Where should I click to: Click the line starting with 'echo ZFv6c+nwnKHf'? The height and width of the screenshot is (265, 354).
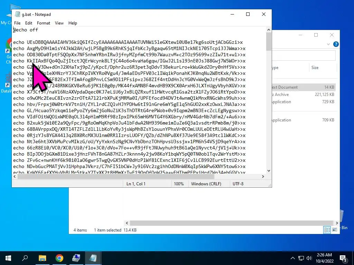[129, 160]
